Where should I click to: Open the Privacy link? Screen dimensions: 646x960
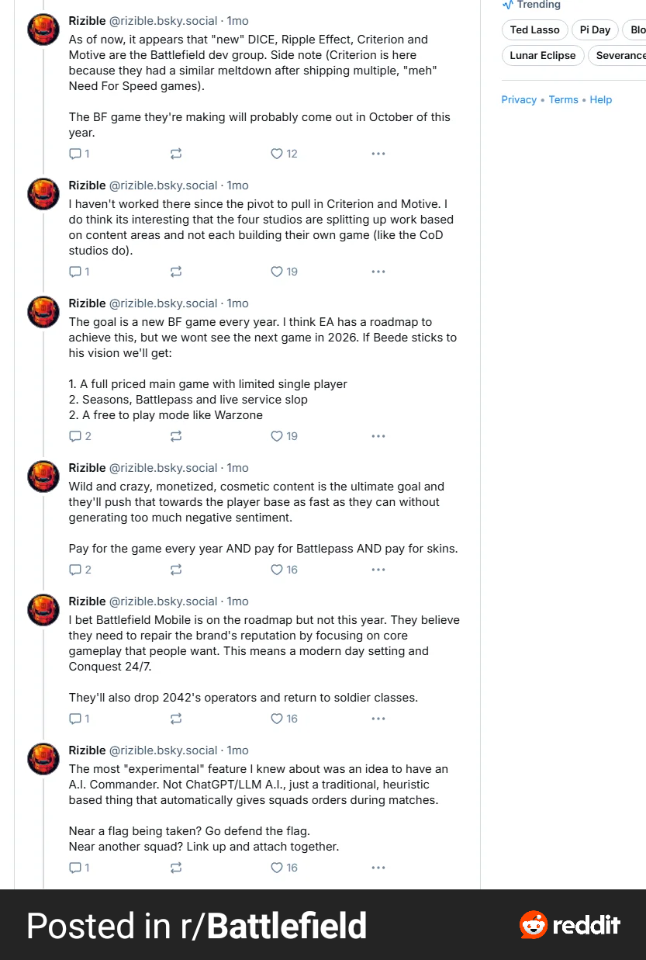519,99
